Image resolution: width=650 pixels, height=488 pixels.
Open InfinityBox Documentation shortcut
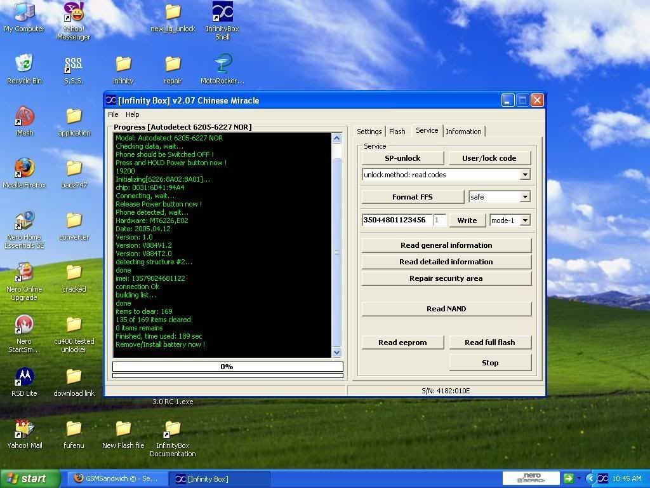(173, 438)
